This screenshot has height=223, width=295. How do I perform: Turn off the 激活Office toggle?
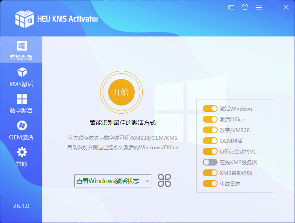210,120
